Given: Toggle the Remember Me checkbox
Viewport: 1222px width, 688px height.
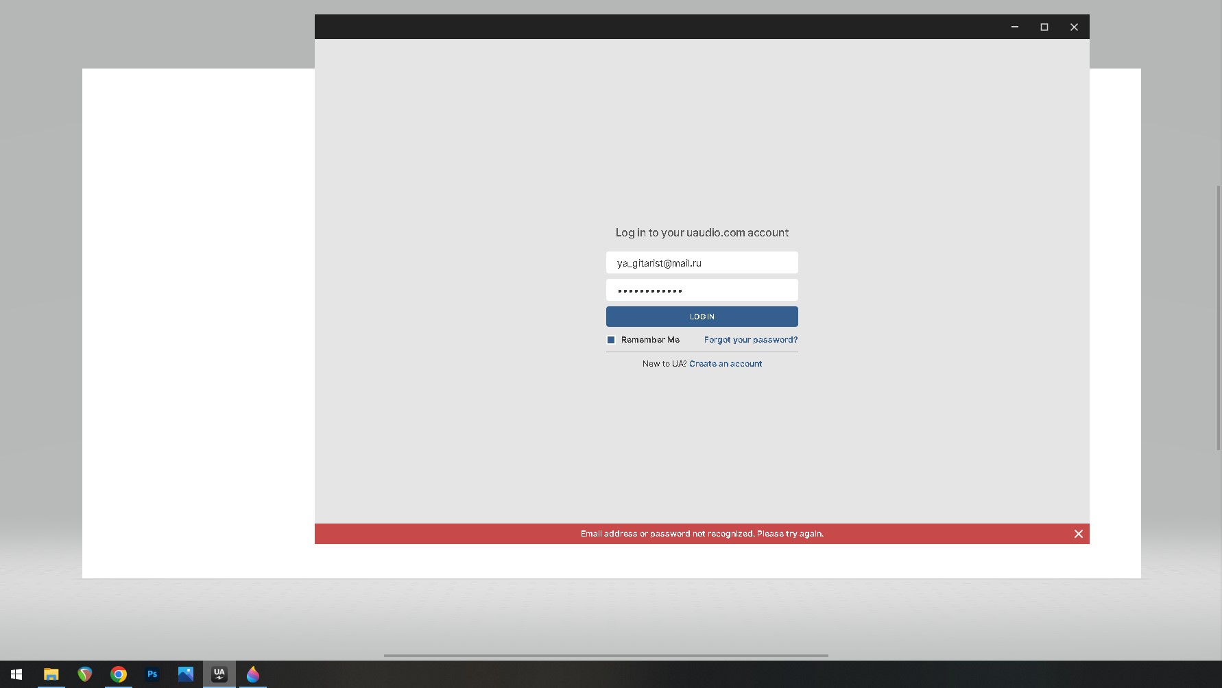Looking at the screenshot, I should coord(611,340).
